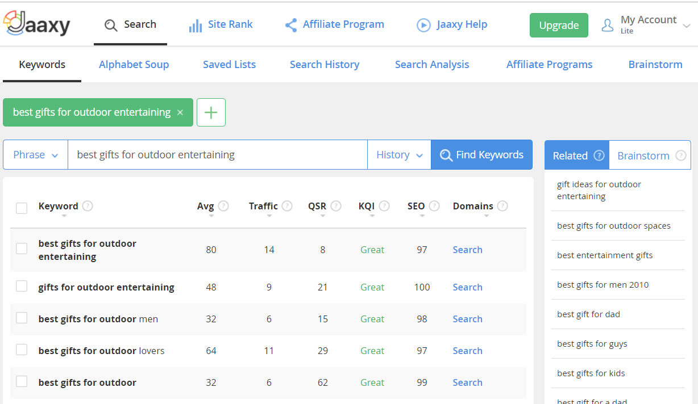
Task: Check the 'gifts for outdoor entertaining' row
Action: (22, 286)
